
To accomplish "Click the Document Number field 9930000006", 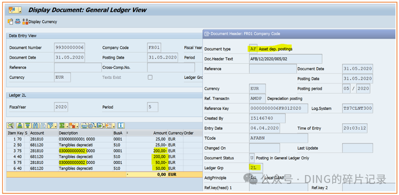I will point(70,48).
